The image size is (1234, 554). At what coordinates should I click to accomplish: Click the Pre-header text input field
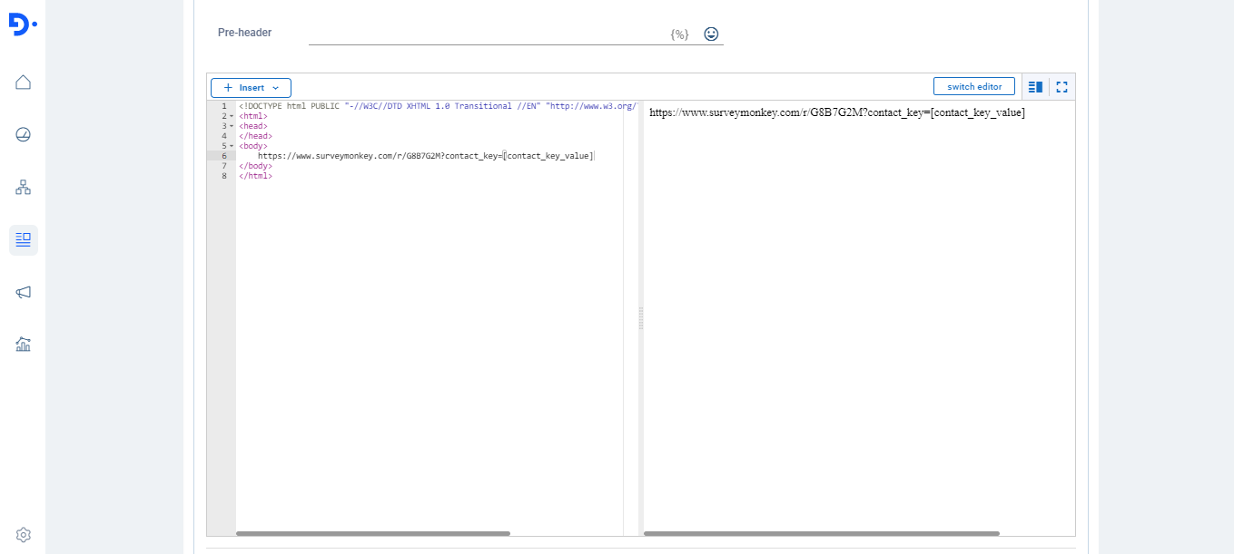click(x=486, y=34)
